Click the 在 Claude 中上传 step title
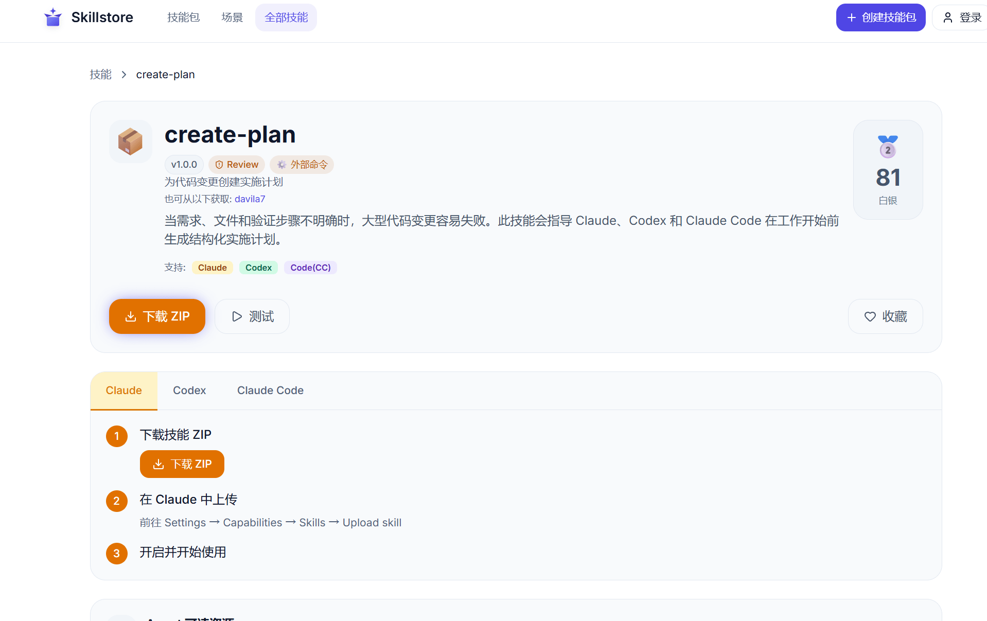 click(188, 500)
